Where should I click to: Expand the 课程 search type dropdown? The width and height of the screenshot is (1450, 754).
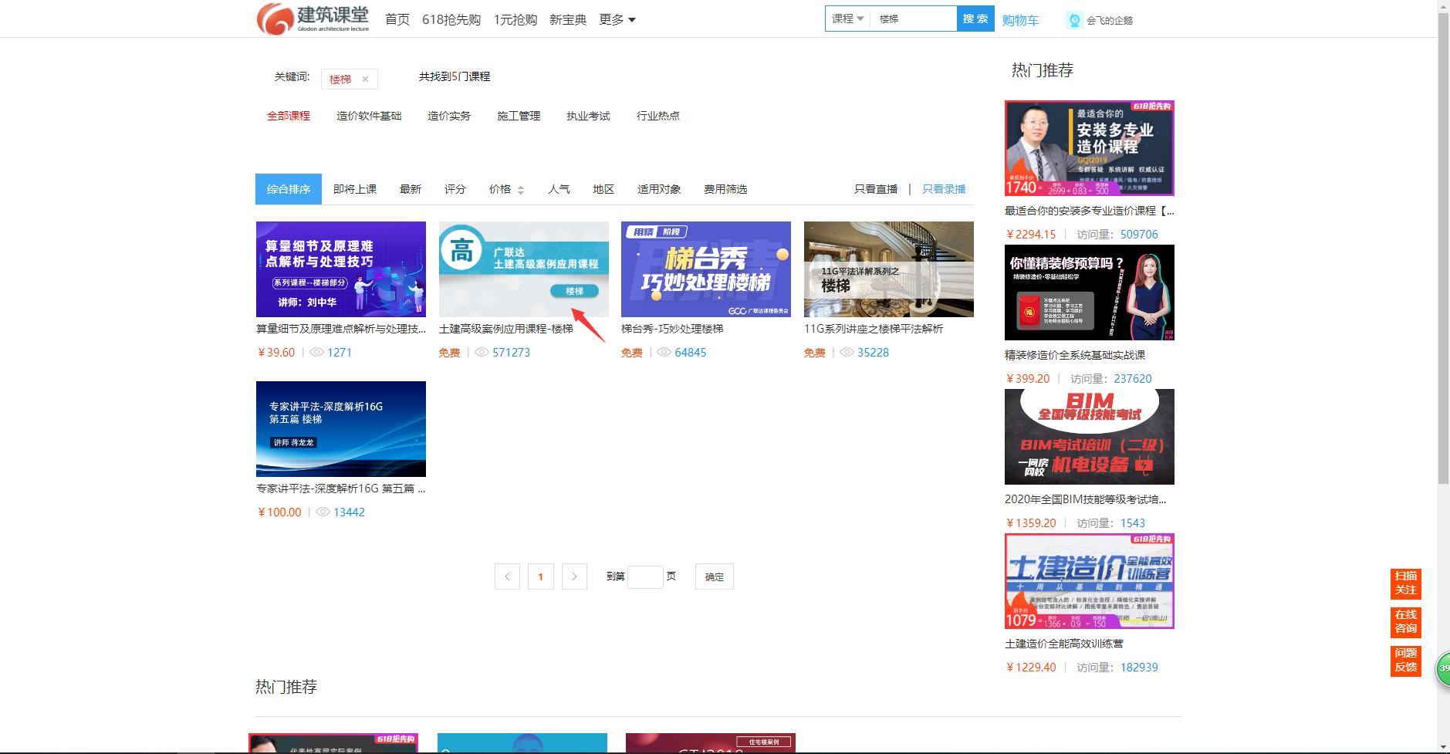click(x=847, y=19)
